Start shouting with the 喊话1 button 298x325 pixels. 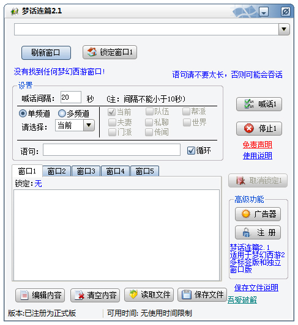tap(259, 104)
